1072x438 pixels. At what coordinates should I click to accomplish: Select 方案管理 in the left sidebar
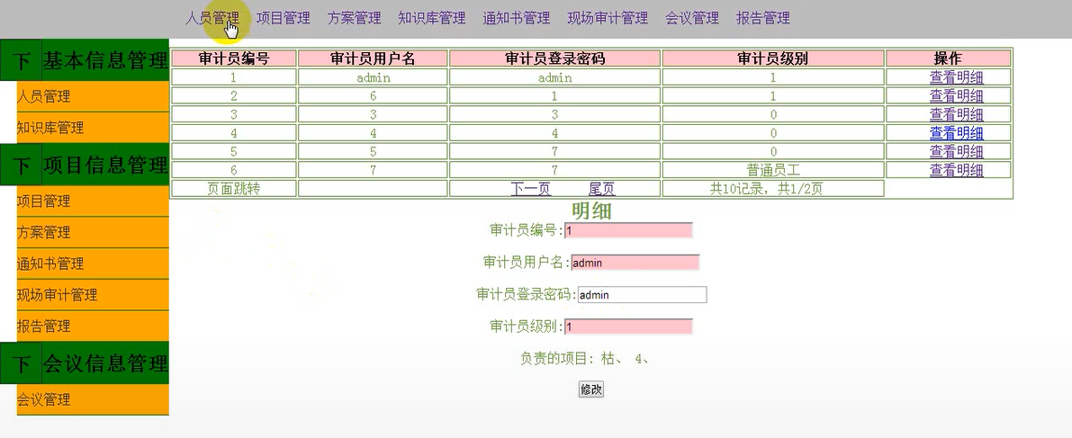point(93,232)
